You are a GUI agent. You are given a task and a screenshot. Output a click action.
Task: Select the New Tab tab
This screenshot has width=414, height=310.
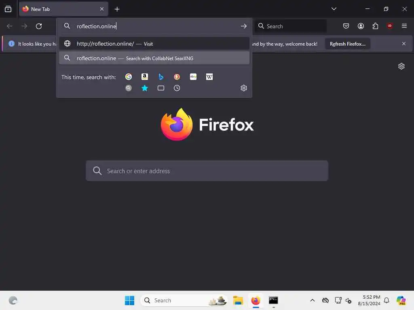(x=63, y=9)
